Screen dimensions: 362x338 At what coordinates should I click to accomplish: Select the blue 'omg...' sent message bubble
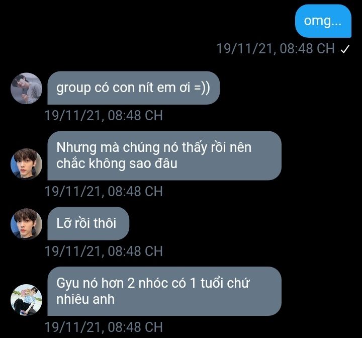click(323, 21)
